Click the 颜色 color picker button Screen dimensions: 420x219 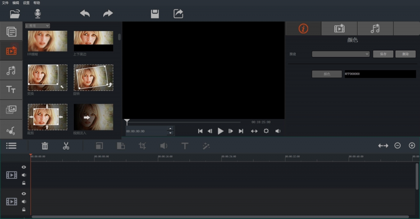click(327, 74)
